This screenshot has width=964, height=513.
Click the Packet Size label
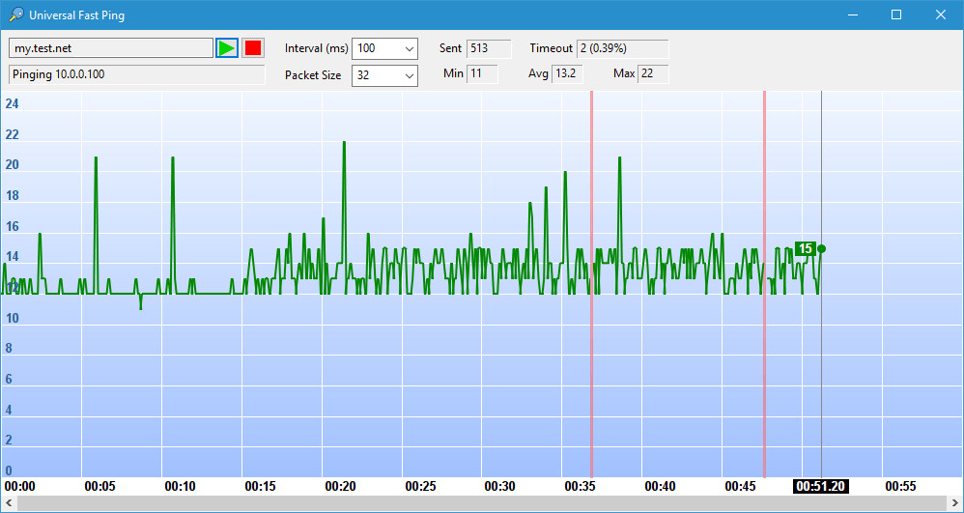[x=313, y=75]
